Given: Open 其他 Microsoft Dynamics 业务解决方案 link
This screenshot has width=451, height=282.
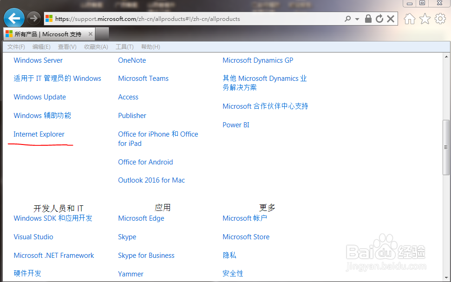Looking at the screenshot, I should (x=265, y=83).
